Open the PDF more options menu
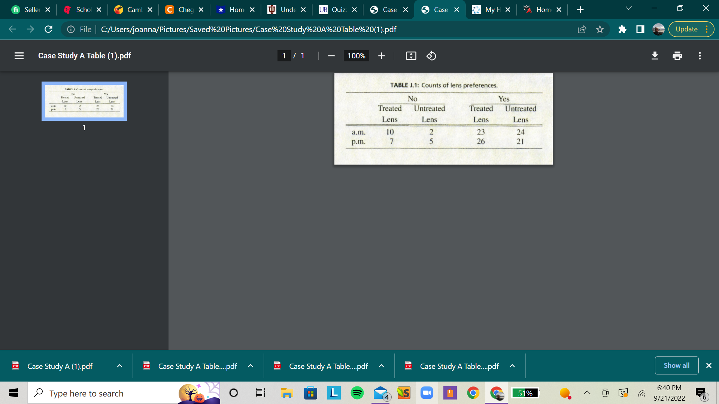Screen dimensions: 719x404 pyautogui.click(x=700, y=56)
